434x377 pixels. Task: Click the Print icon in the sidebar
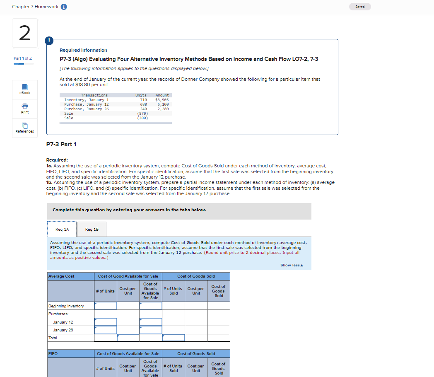(x=24, y=109)
